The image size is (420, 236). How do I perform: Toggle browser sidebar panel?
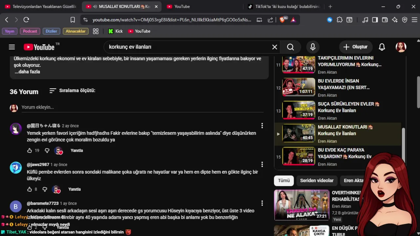point(375,20)
